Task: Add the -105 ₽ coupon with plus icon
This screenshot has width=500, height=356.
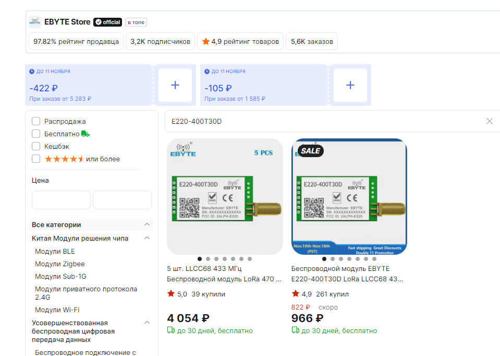Action: point(350,85)
